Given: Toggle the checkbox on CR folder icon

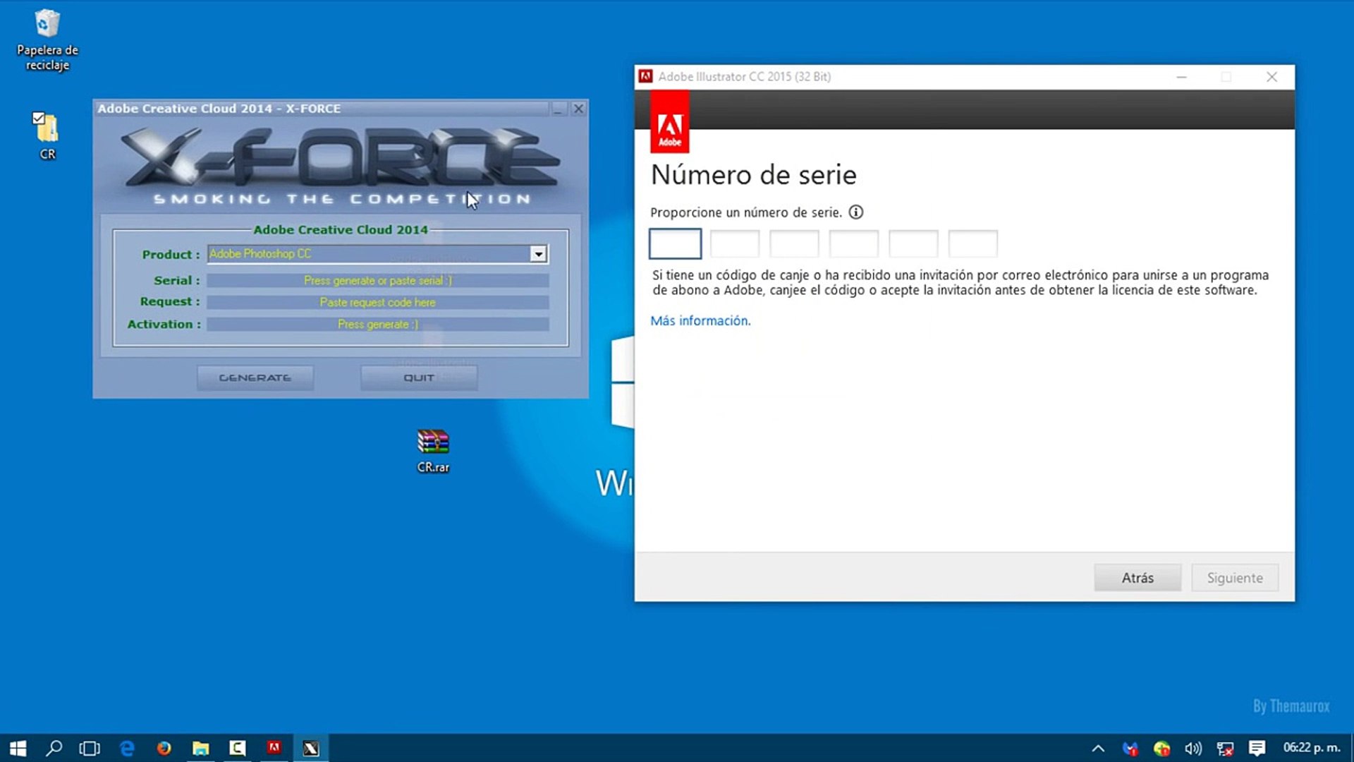Looking at the screenshot, I should point(39,118).
